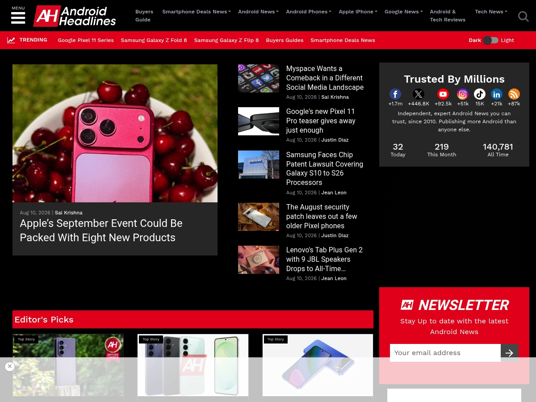Click older Pixel phones article thumbnail
Image resolution: width=536 pixels, height=402 pixels.
coord(259,217)
